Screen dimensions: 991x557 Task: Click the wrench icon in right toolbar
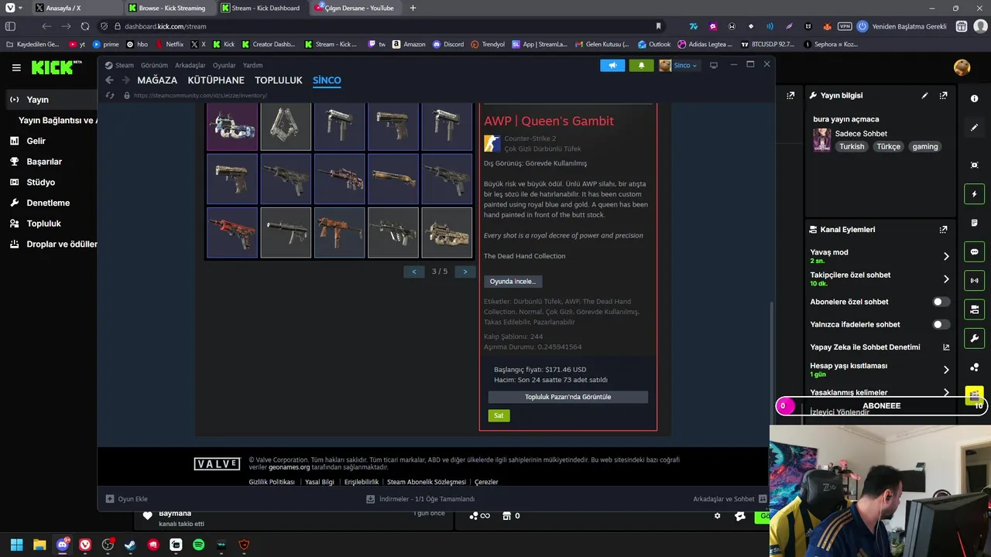975,338
